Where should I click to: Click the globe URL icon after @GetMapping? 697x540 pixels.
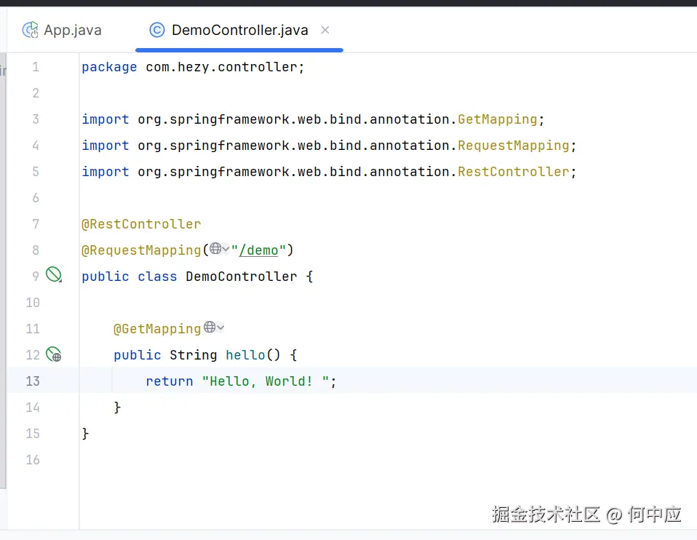210,327
